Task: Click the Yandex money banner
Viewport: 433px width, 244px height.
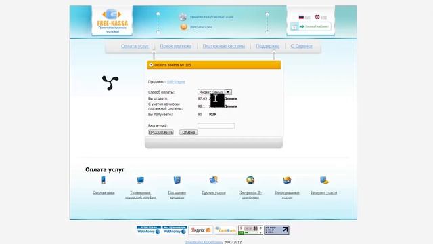Action: point(201,230)
